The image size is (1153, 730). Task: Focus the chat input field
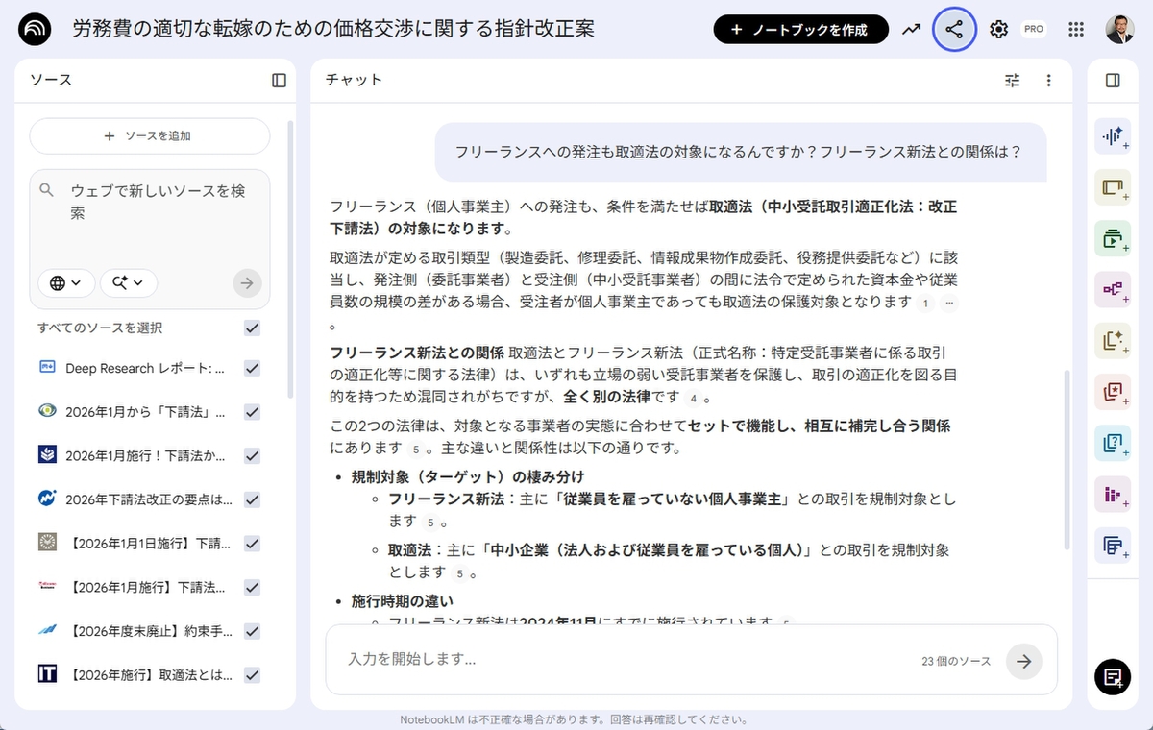click(625, 660)
